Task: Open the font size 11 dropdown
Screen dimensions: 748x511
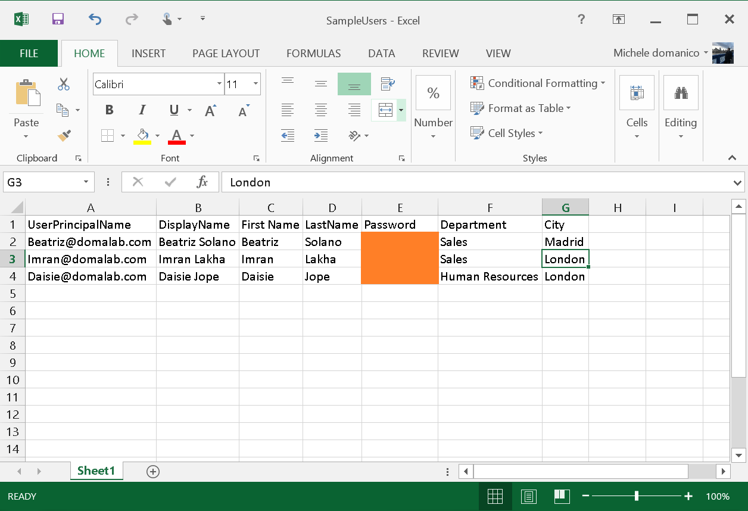Action: [256, 84]
